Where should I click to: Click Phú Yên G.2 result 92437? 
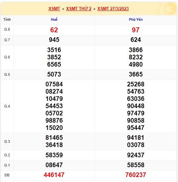(136, 155)
